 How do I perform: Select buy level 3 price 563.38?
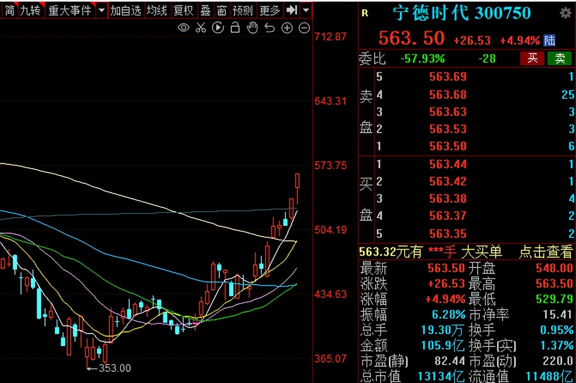(x=448, y=198)
